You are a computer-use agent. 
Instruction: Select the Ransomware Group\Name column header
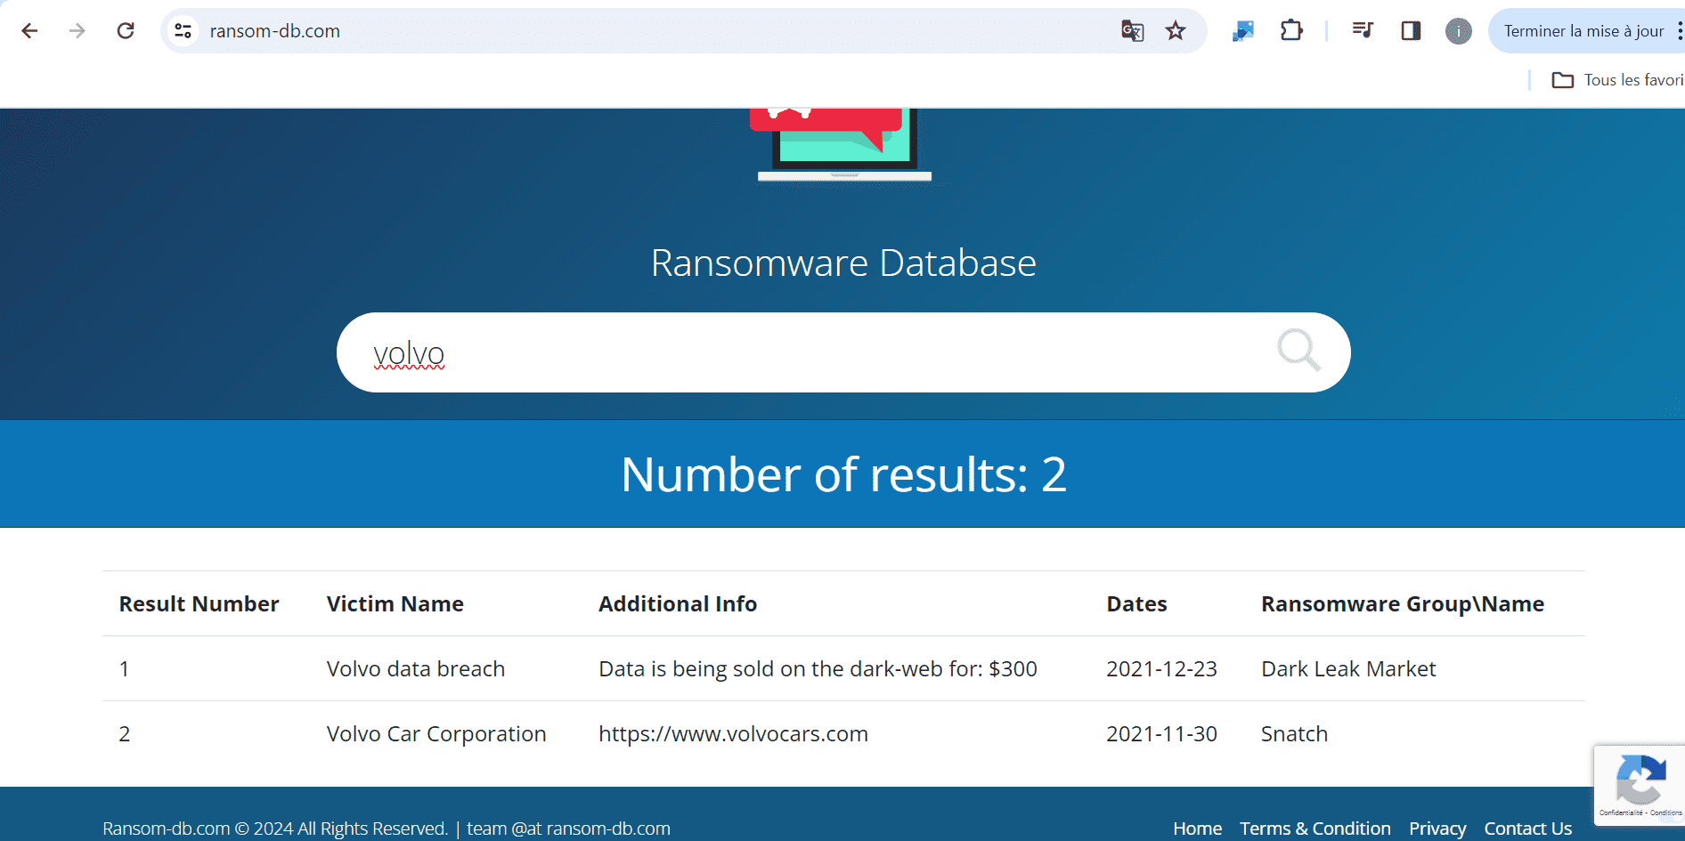click(1403, 604)
